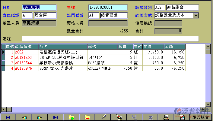Click the 總倉庫 warehouse name field
This screenshot has width=213, height=121.
point(45,15)
